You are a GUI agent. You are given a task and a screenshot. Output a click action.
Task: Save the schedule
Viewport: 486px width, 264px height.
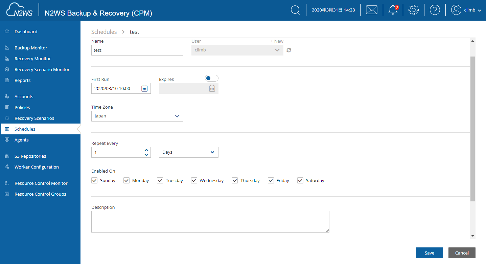(430, 253)
